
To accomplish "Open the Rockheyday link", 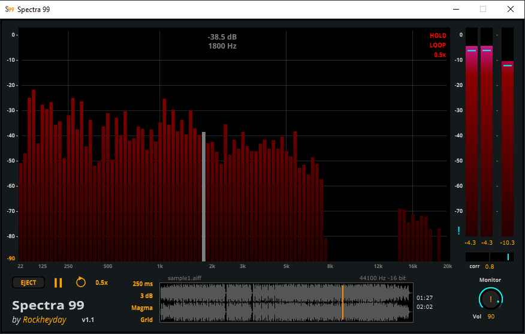I will [44, 320].
